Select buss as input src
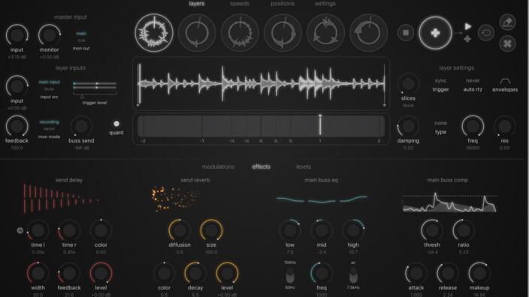The width and height of the screenshot is (529, 297). (x=49, y=89)
